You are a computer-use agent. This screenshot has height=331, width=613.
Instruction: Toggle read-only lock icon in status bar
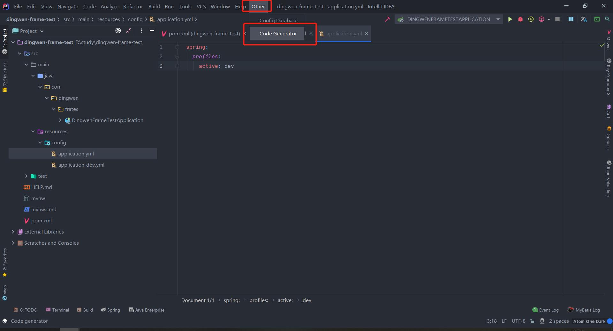click(532, 321)
